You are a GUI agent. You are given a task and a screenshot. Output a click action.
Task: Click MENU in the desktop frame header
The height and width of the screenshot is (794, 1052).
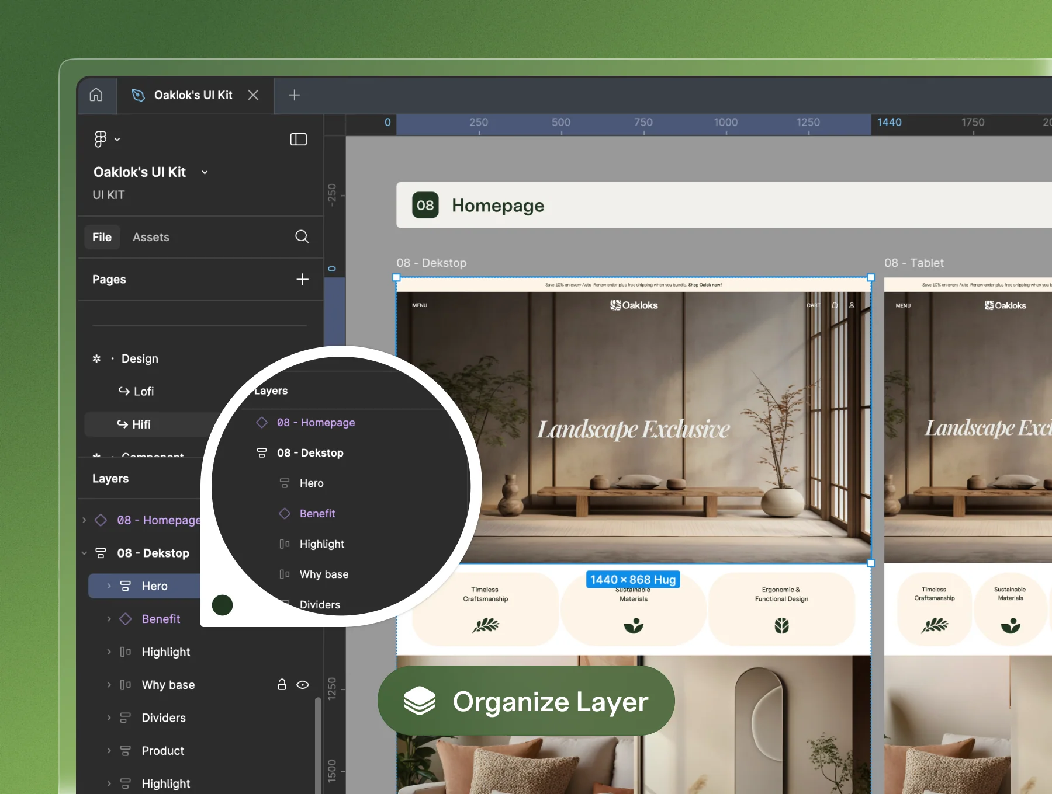tap(420, 305)
